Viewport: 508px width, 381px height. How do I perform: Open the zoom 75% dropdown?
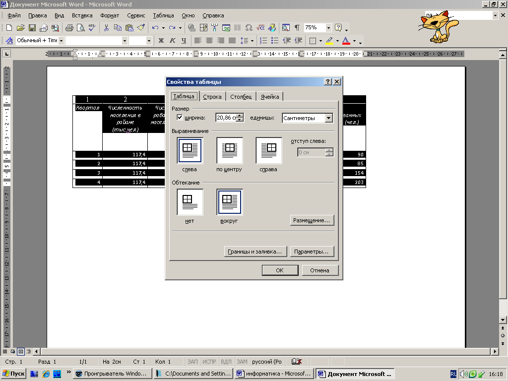point(328,28)
